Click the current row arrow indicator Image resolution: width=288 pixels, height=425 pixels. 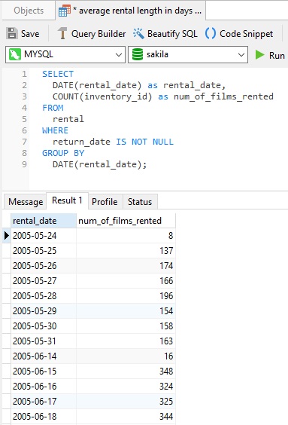pyautogui.click(x=7, y=235)
